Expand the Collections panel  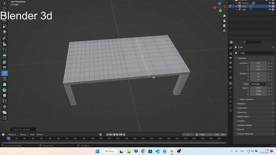(x=242, y=108)
